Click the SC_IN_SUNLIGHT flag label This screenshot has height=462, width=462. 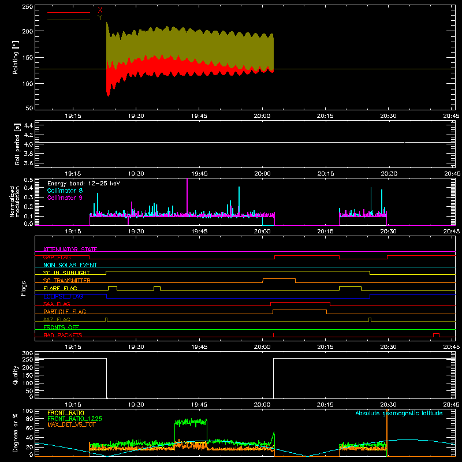66,273
